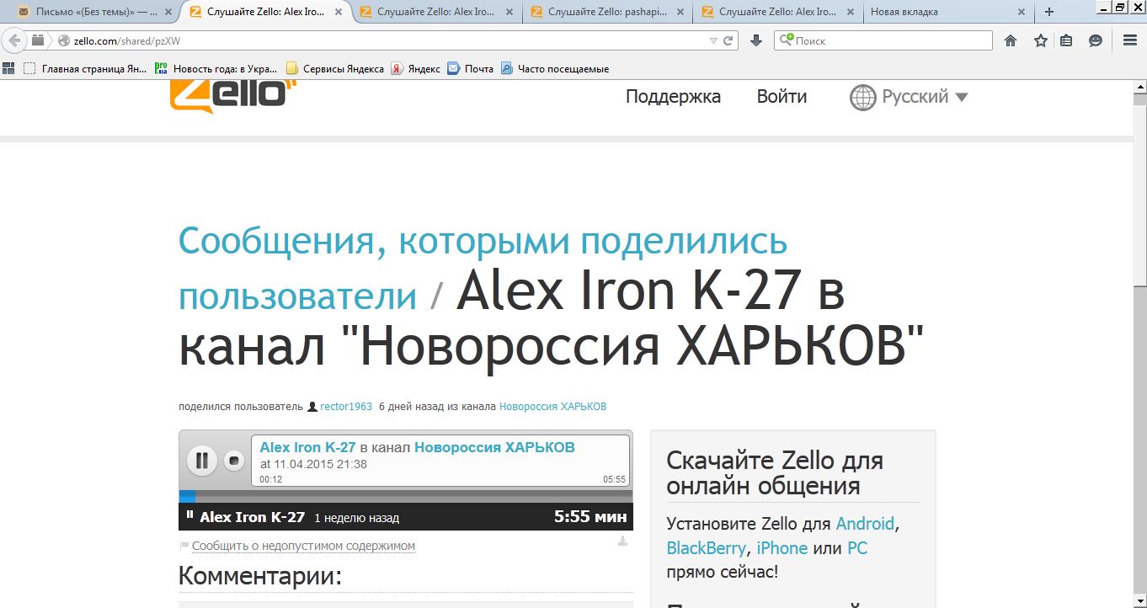Open the Firefox hamburger menu

[x=1130, y=40]
